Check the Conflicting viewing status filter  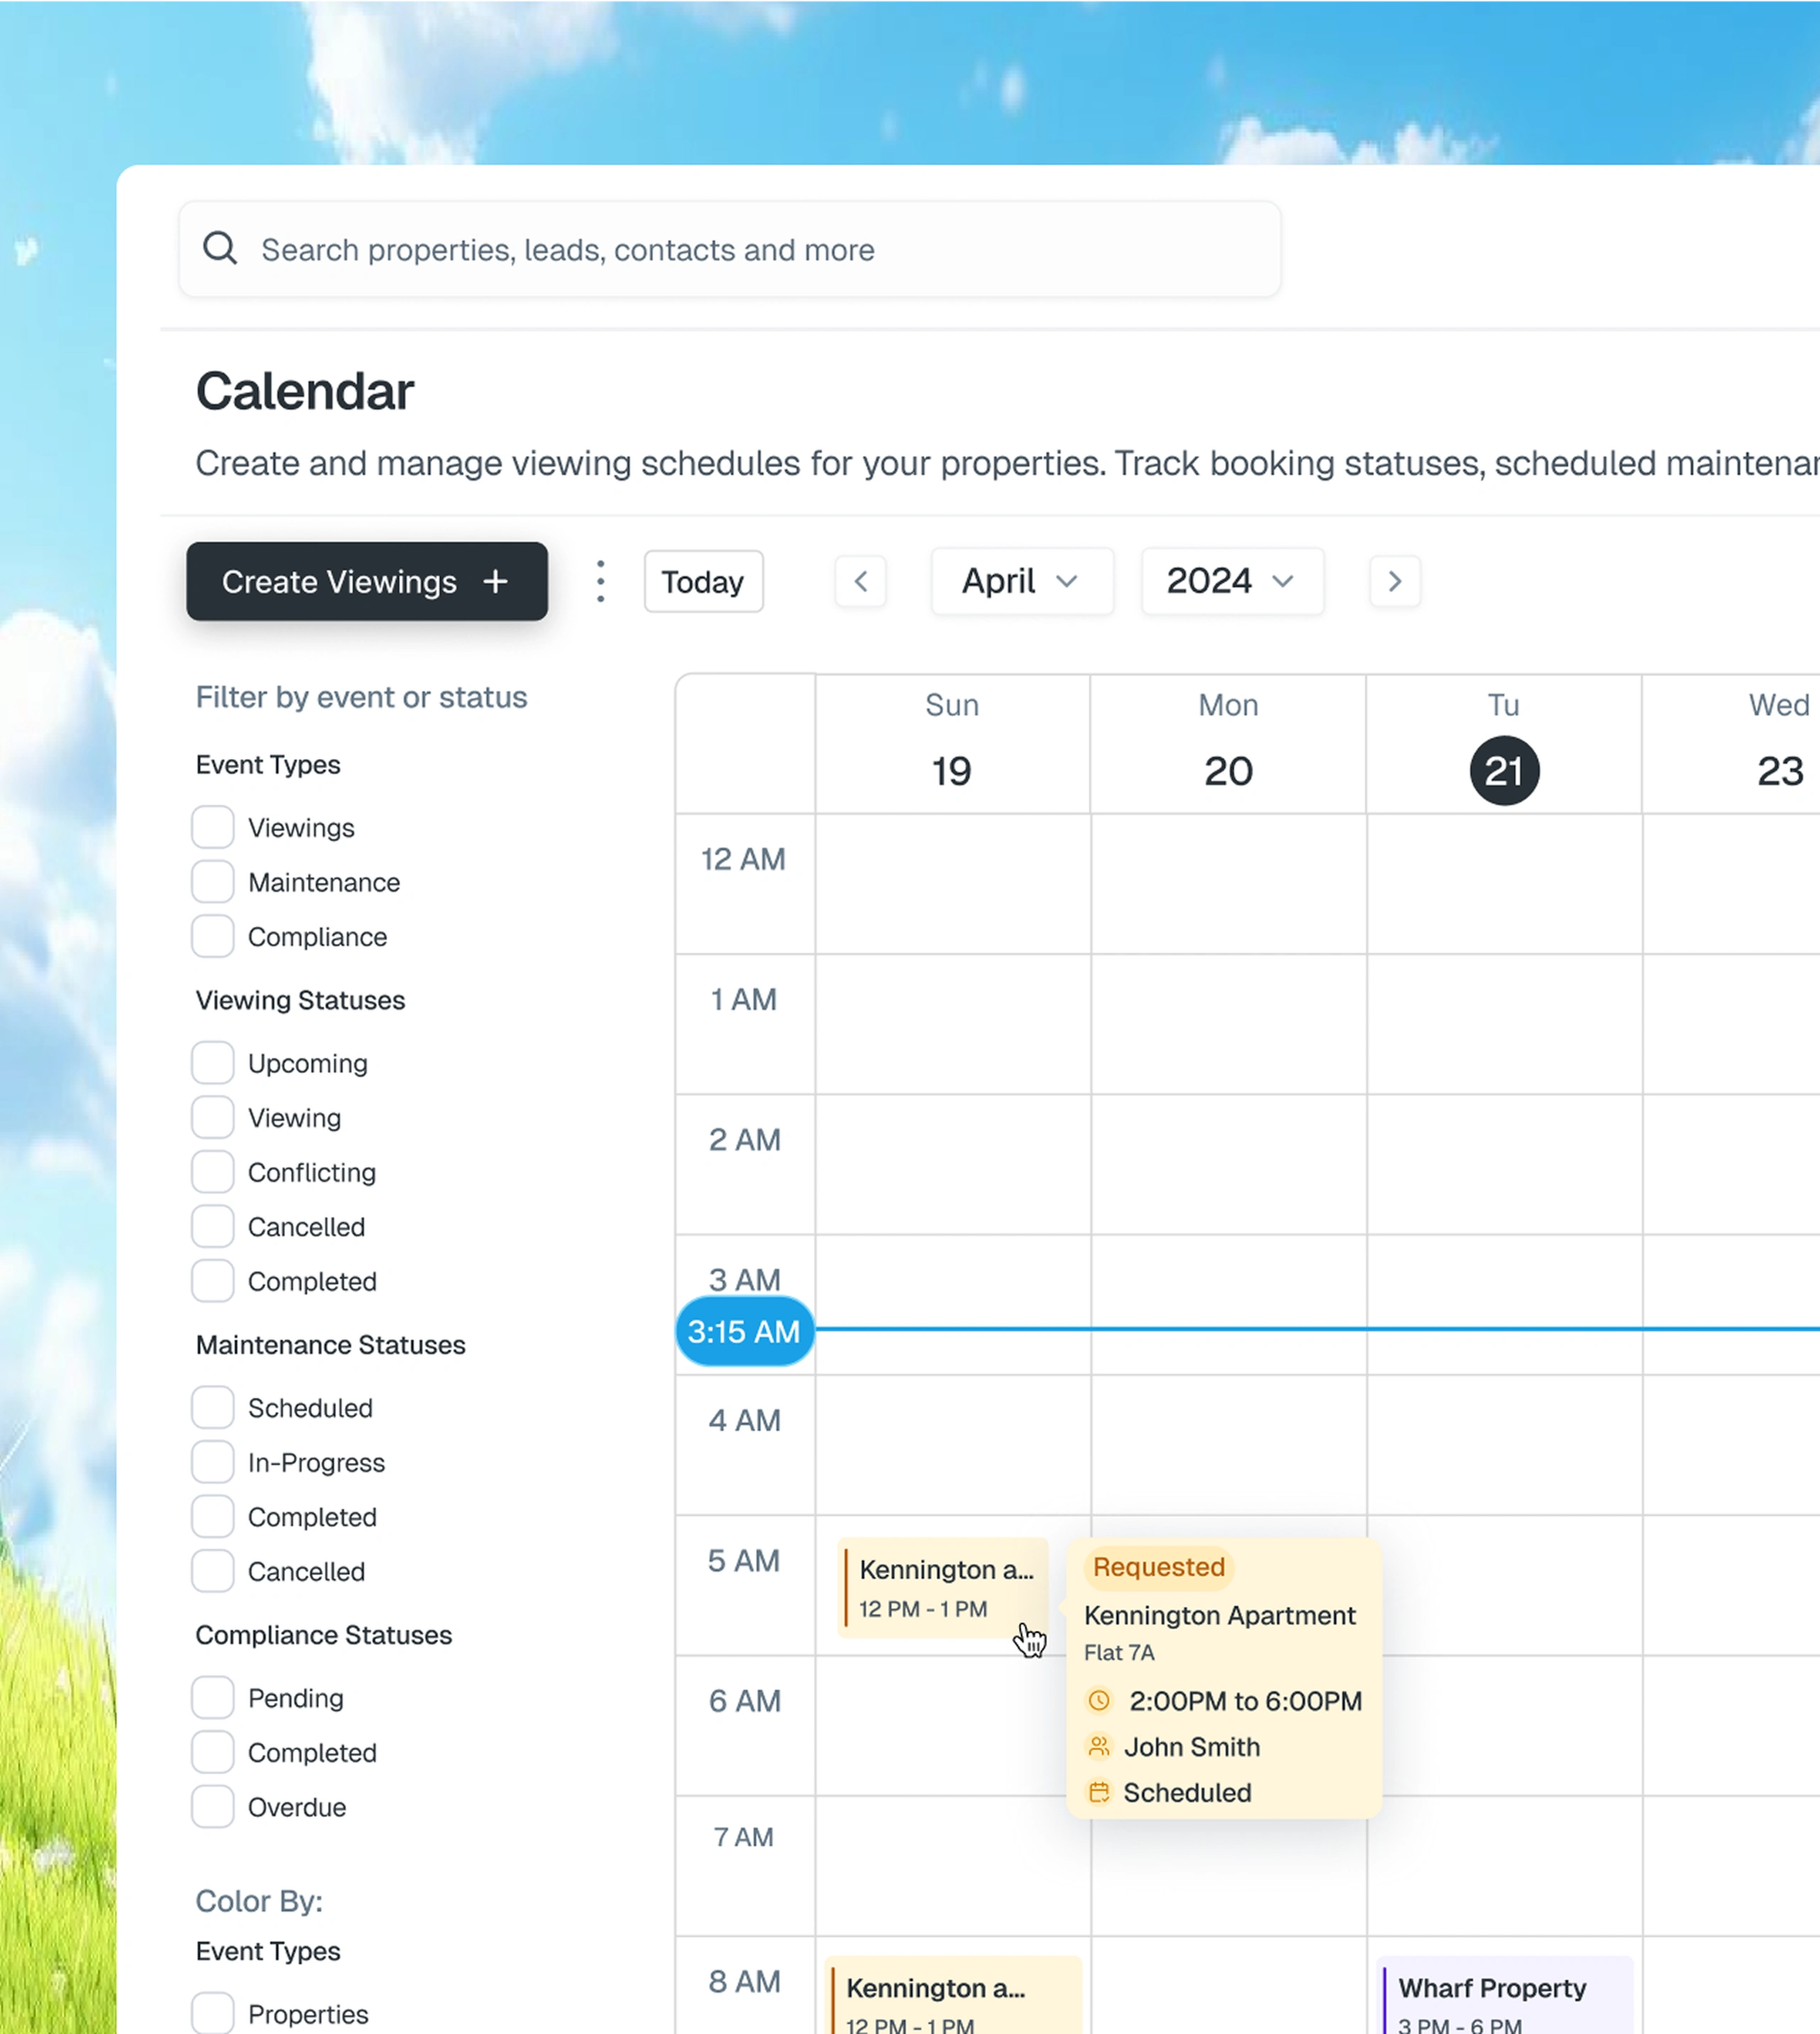pos(213,1171)
